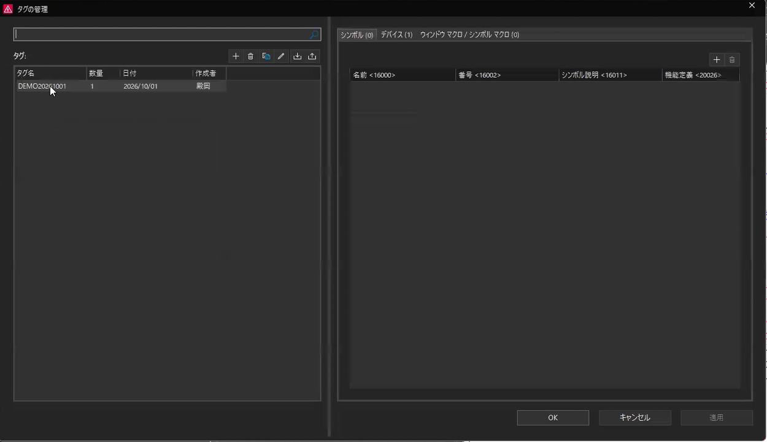The image size is (767, 442).
Task: Sort by the 数量 column header
Action: (x=103, y=74)
